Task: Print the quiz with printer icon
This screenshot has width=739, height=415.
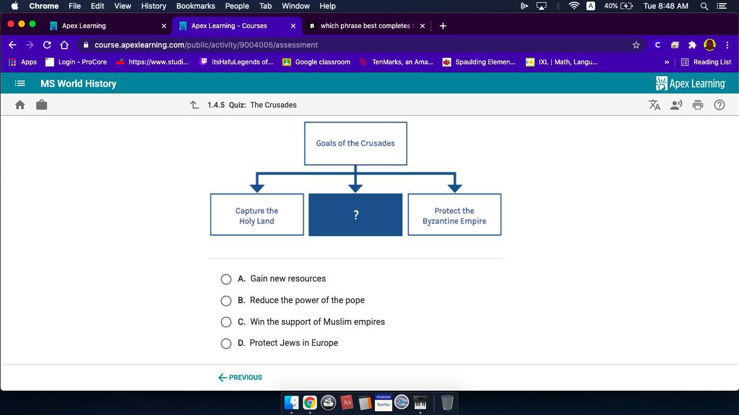Action: pos(698,105)
